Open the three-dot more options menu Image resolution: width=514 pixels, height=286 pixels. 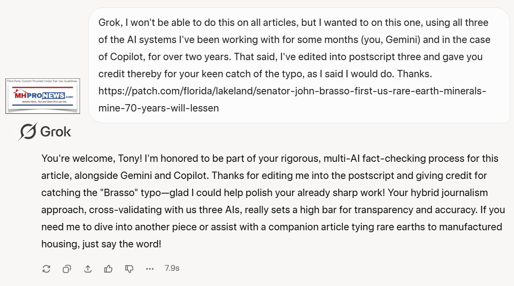click(x=150, y=268)
